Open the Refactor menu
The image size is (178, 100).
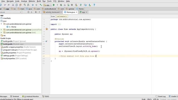coord(32,1)
